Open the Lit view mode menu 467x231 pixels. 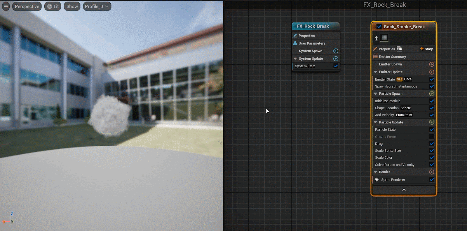[53, 6]
